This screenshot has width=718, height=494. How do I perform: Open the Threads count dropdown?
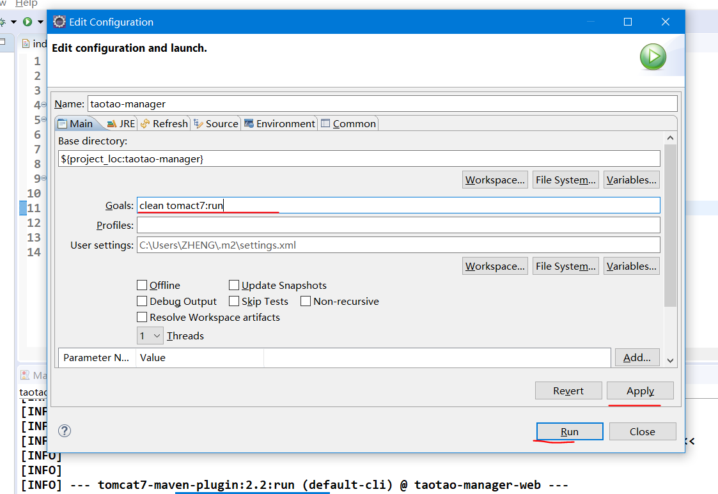point(150,336)
